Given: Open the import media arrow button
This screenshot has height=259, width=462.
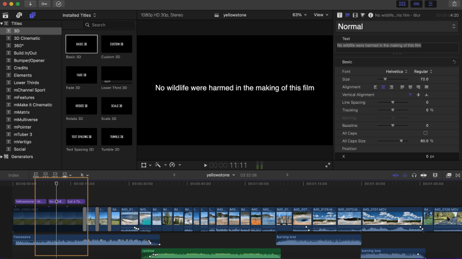Looking at the screenshot, I should 30,4.
